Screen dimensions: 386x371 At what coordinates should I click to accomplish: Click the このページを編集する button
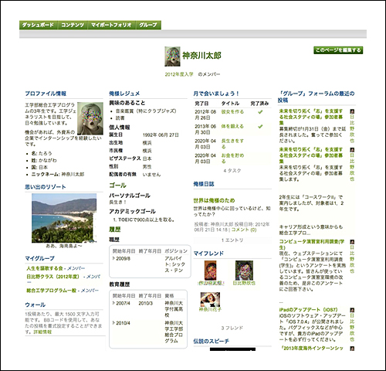338,50
